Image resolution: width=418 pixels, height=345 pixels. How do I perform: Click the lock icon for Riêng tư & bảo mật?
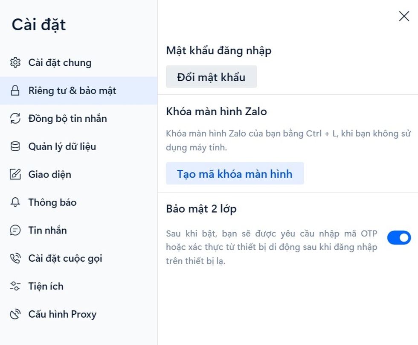point(15,91)
